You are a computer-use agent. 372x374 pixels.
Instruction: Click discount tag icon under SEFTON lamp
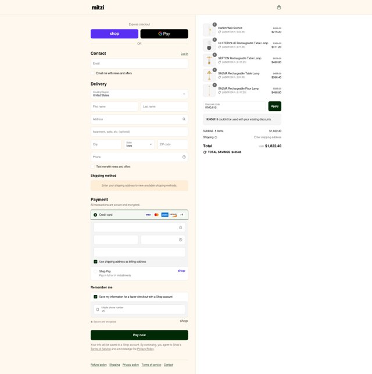coord(220,62)
